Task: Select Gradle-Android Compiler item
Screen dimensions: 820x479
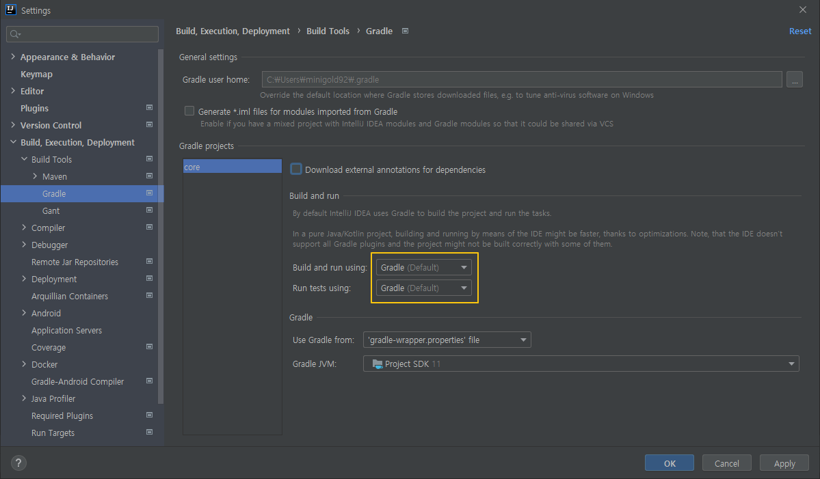Action: coord(77,381)
